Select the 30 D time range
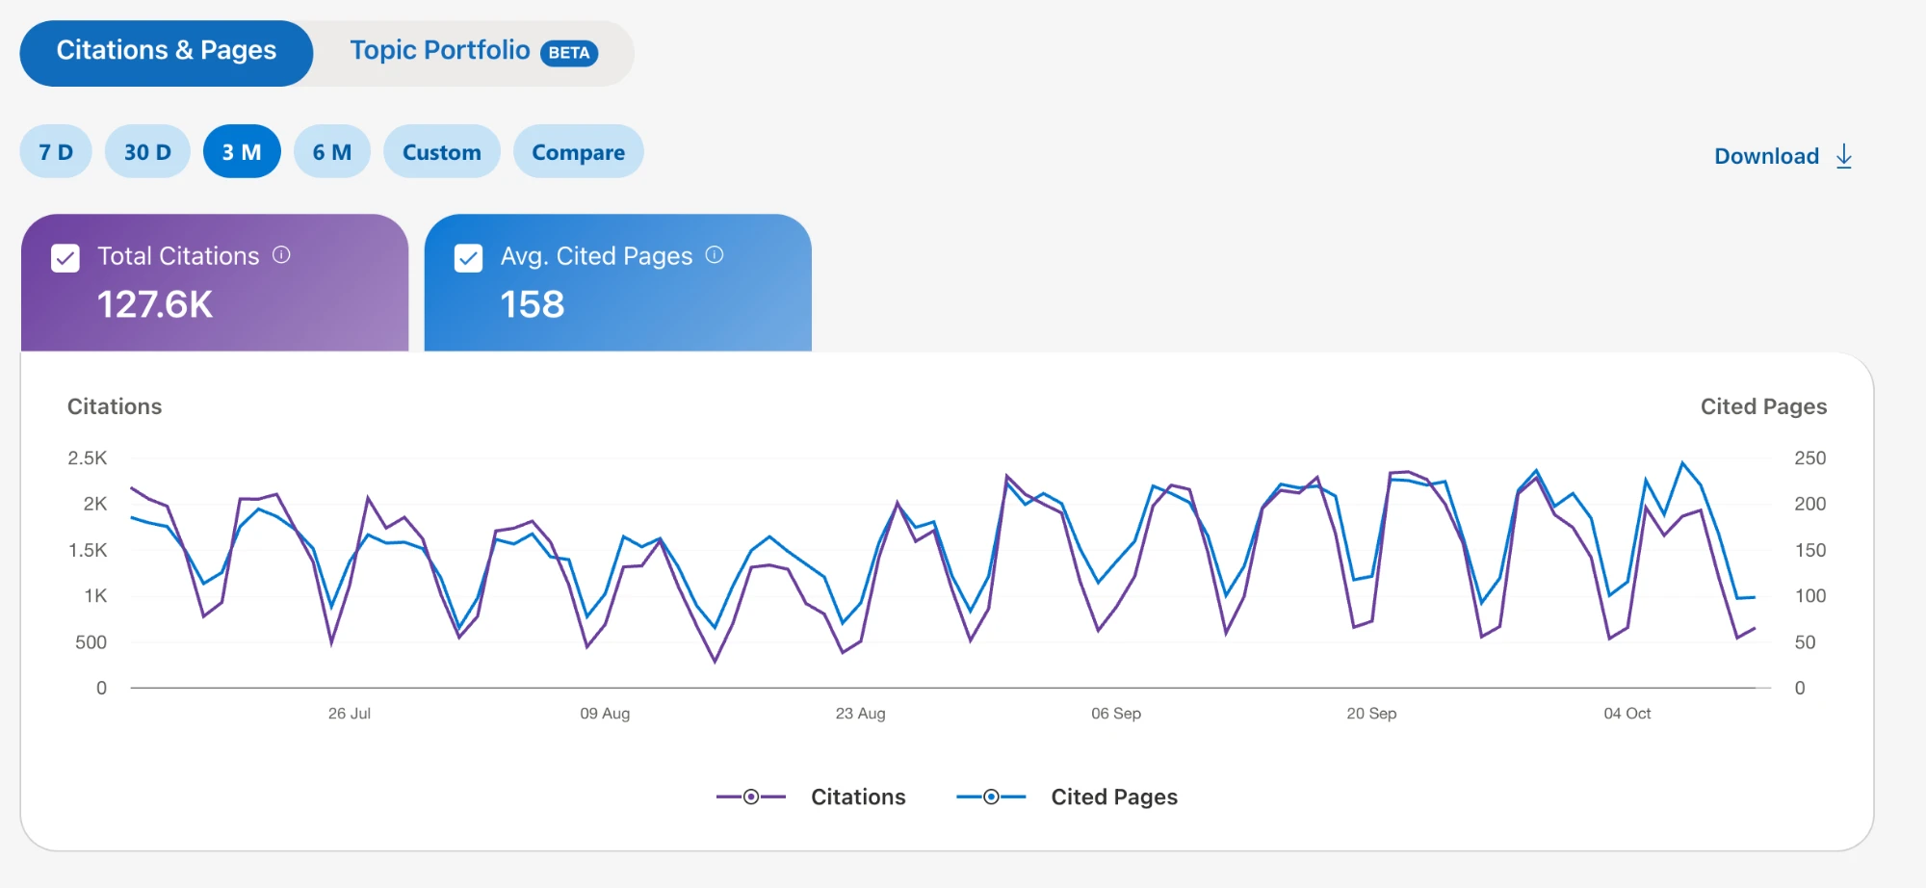Viewport: 1926px width, 888px height. point(147,151)
